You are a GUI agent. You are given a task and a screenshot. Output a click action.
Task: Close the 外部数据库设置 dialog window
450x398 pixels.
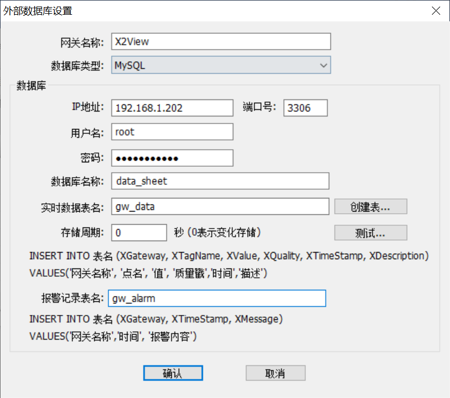[x=436, y=11]
